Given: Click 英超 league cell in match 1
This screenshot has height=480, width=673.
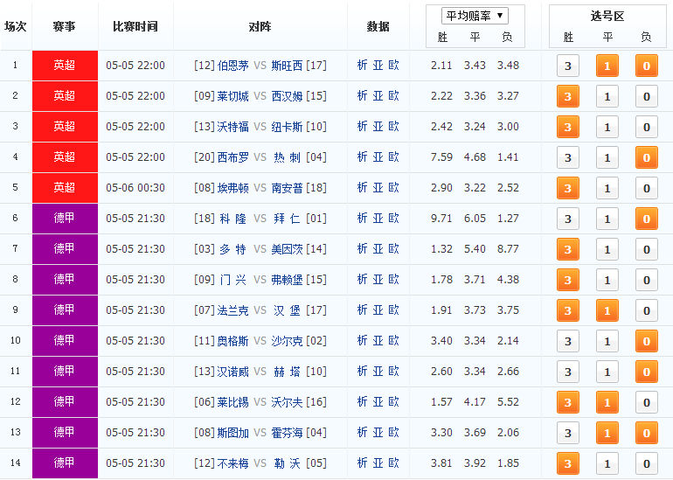Looking at the screenshot, I should 65,66.
